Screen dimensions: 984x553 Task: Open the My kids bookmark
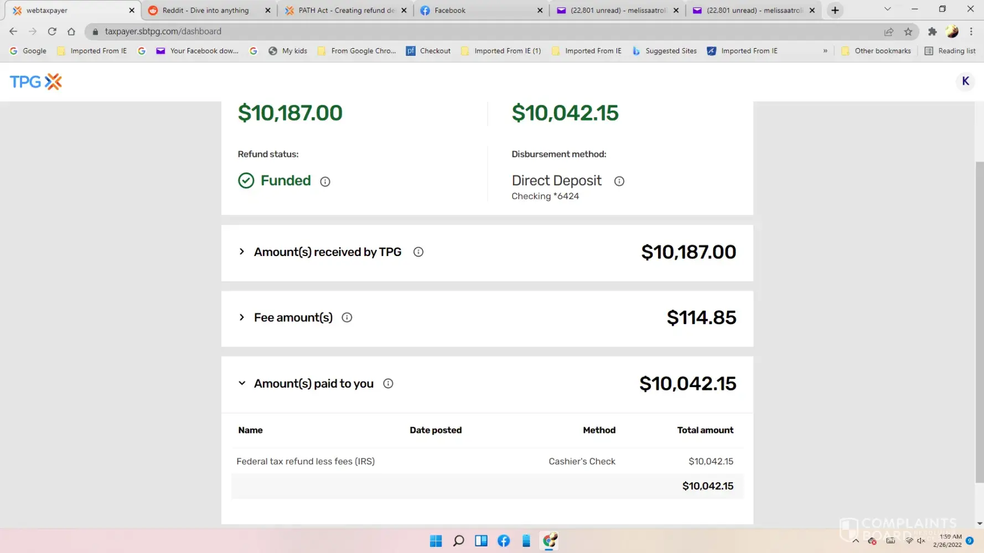pos(288,51)
